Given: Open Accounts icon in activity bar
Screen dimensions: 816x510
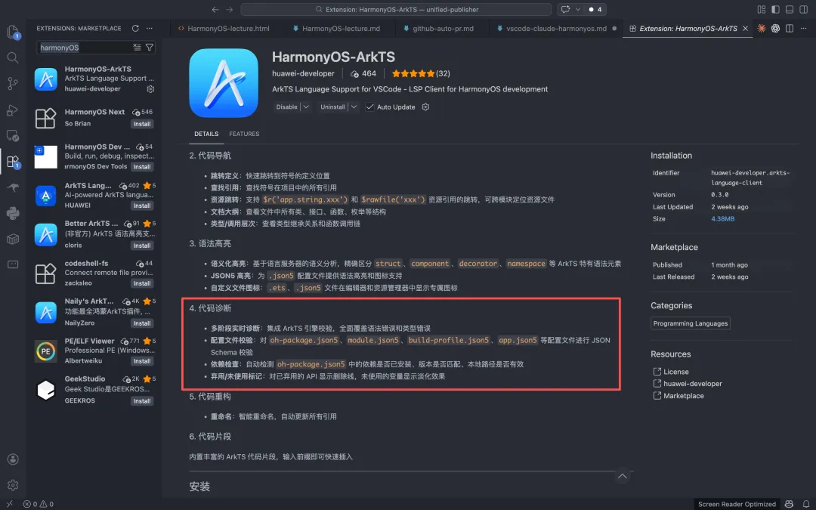Looking at the screenshot, I should coord(13,459).
